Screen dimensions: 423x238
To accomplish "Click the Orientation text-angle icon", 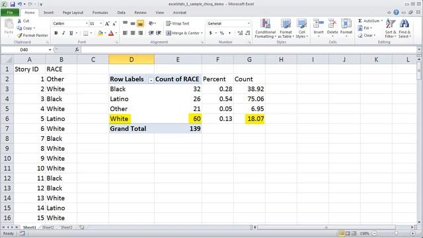I will coord(151,24).
